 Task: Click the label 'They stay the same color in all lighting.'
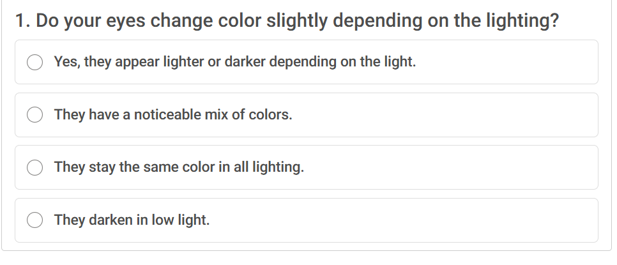coord(179,168)
